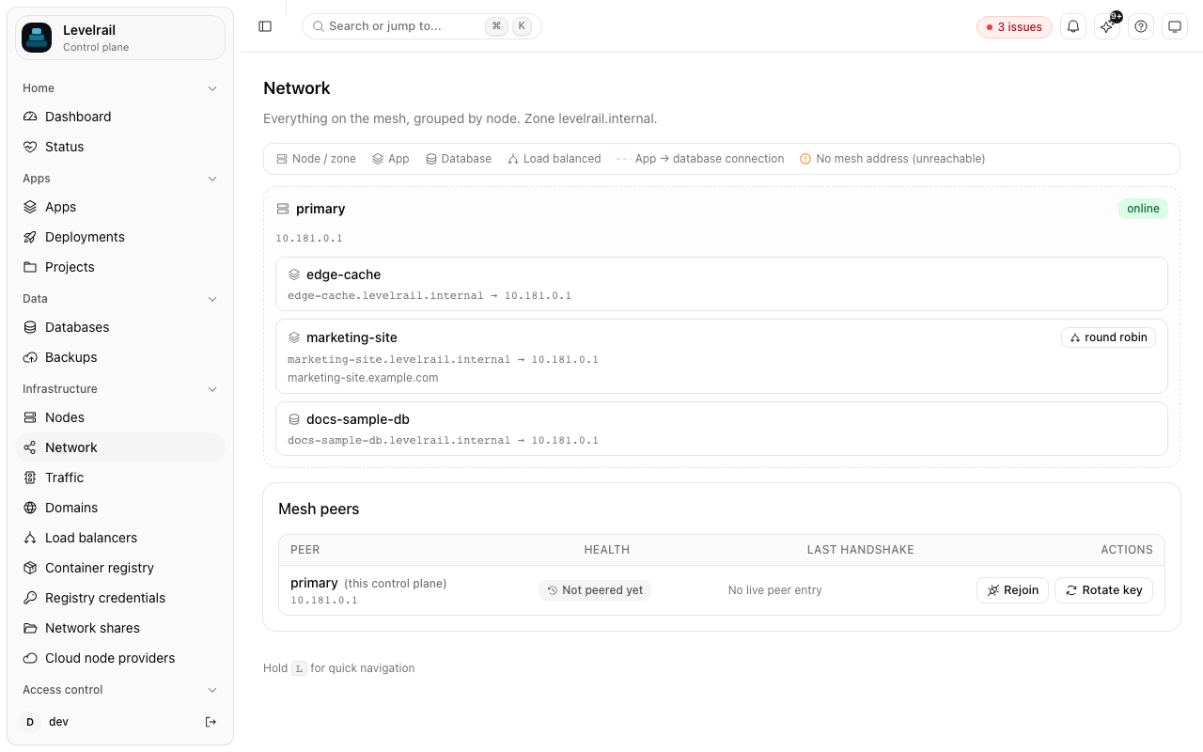Open the 3 issues indicator
Image resolution: width=1203 pixels, height=752 pixels.
pos(1014,27)
